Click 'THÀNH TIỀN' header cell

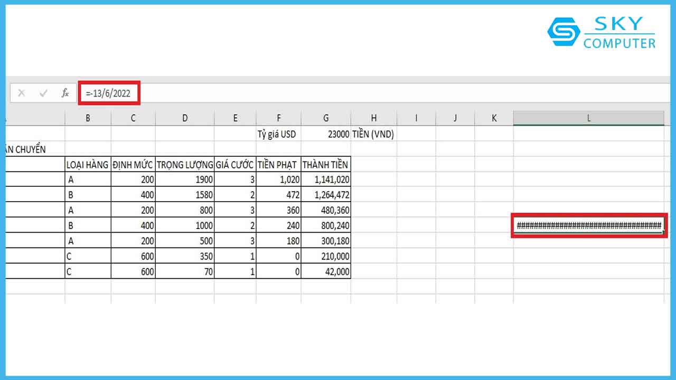coord(326,165)
